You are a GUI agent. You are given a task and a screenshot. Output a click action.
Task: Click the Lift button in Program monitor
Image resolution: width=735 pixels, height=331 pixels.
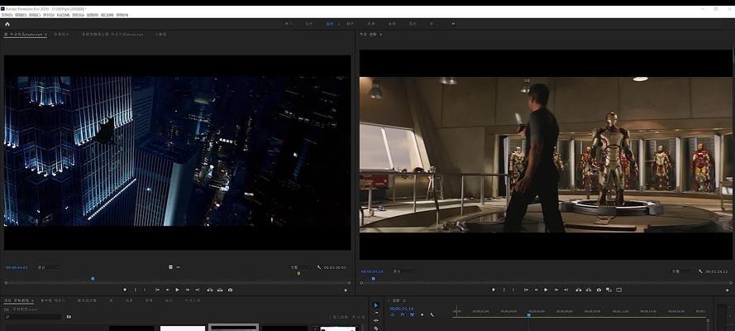pyautogui.click(x=579, y=290)
